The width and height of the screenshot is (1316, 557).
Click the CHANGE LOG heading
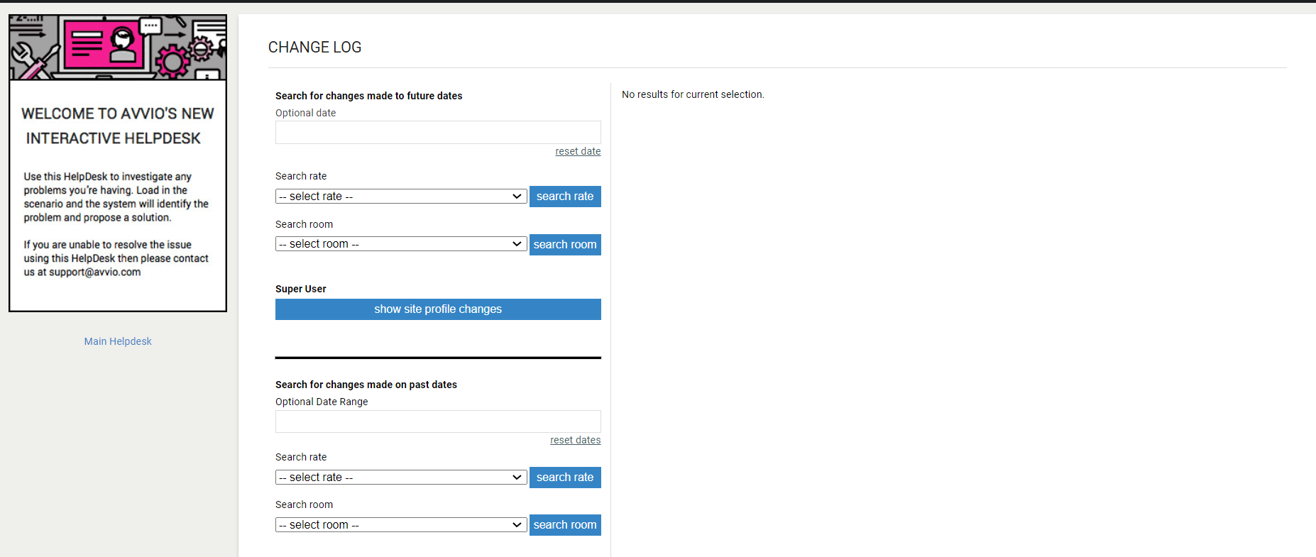coord(314,47)
